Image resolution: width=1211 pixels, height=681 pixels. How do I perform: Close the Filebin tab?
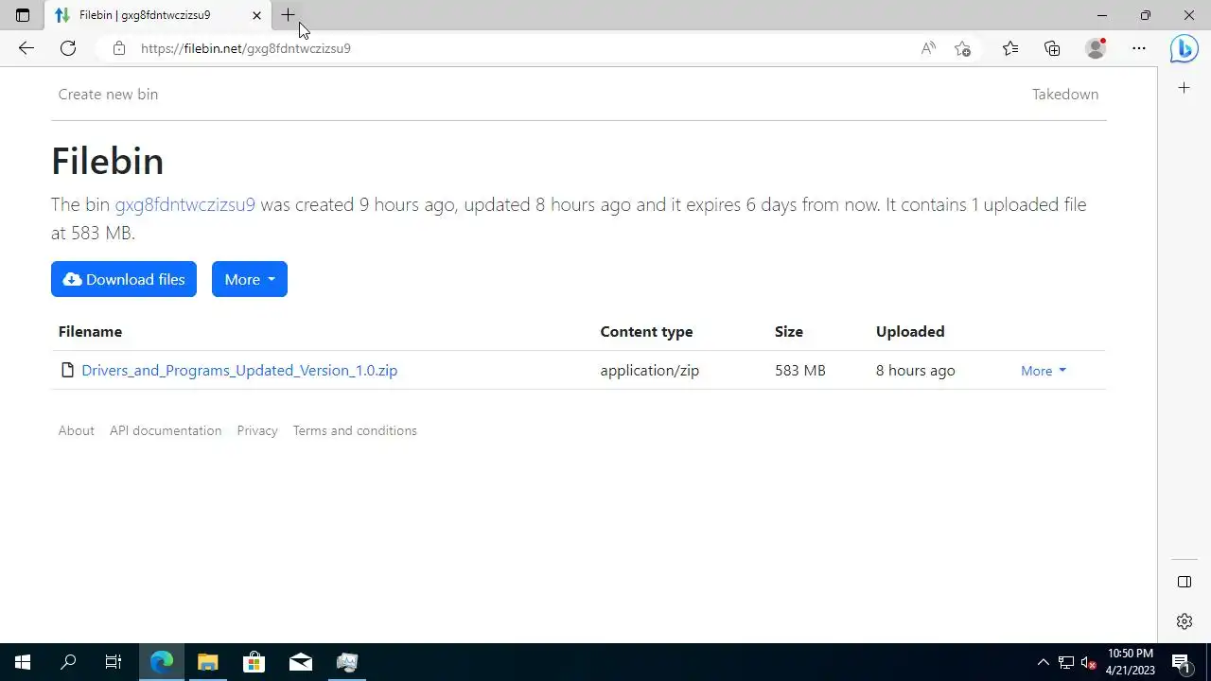pos(256,15)
